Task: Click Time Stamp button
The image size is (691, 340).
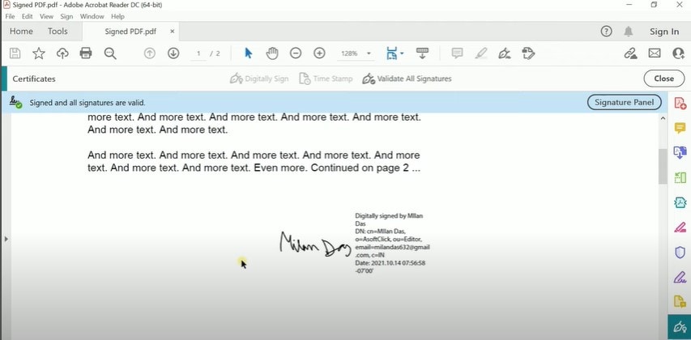Action: (x=326, y=79)
